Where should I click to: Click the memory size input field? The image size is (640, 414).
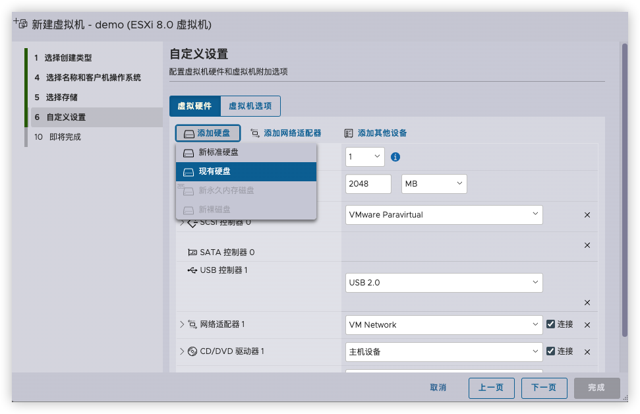(x=368, y=184)
